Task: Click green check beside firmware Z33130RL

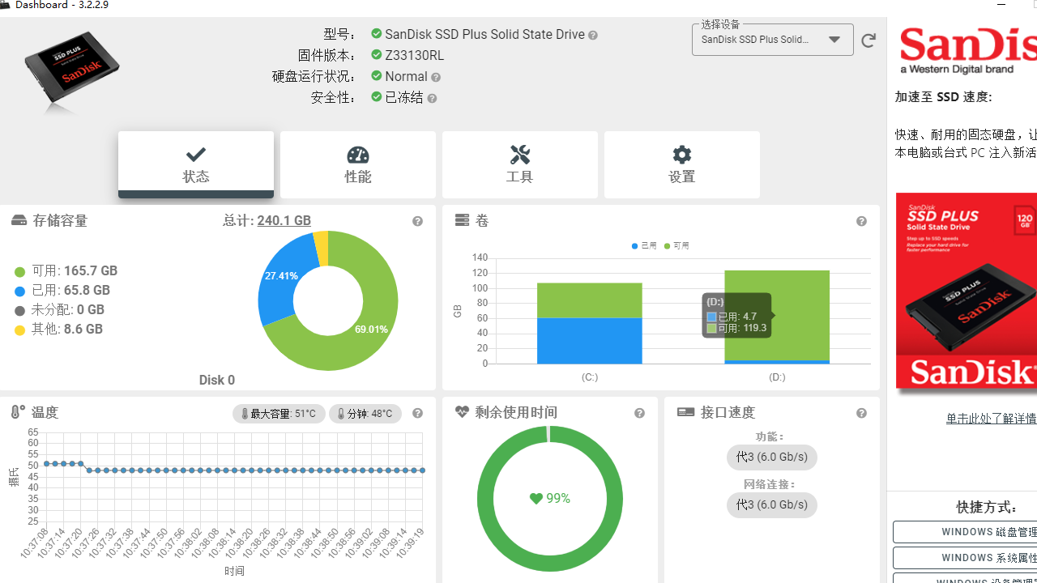Action: (377, 55)
